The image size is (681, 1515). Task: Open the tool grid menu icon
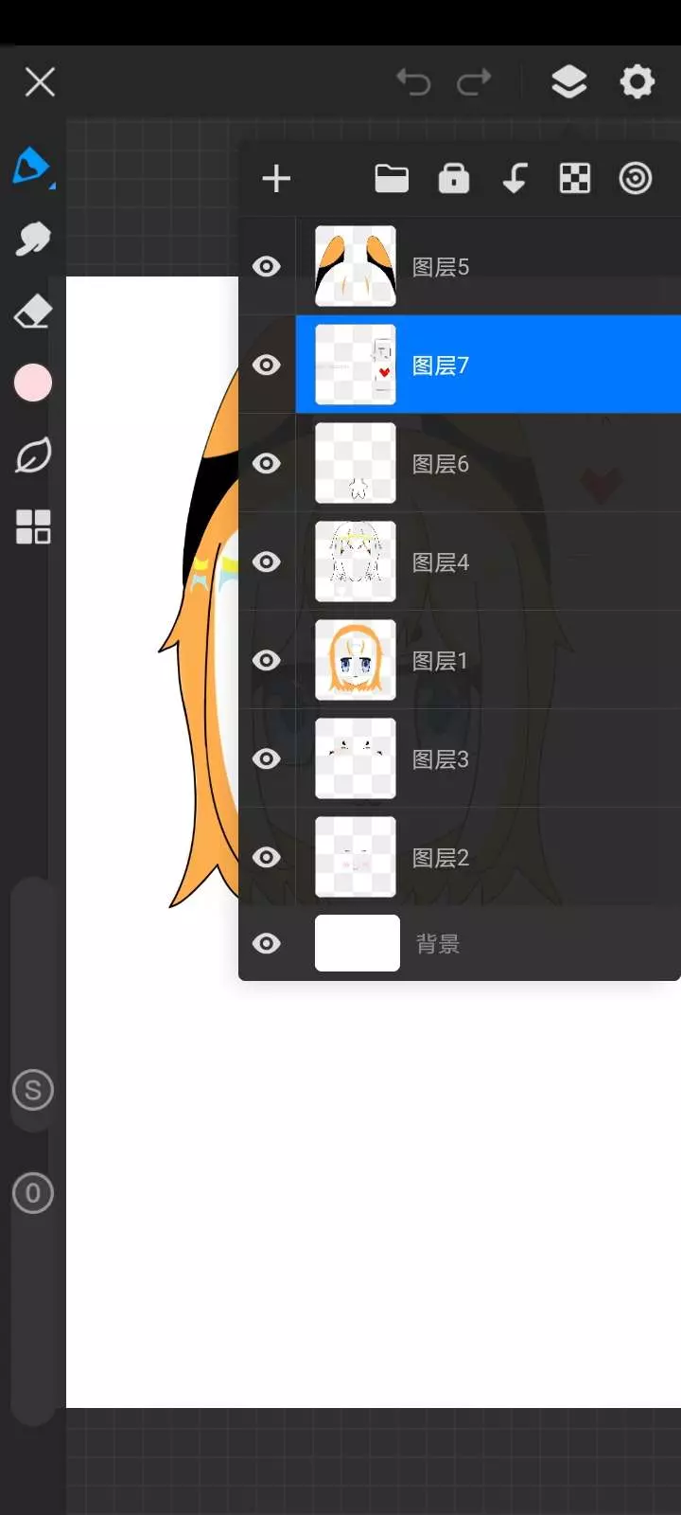(x=33, y=527)
